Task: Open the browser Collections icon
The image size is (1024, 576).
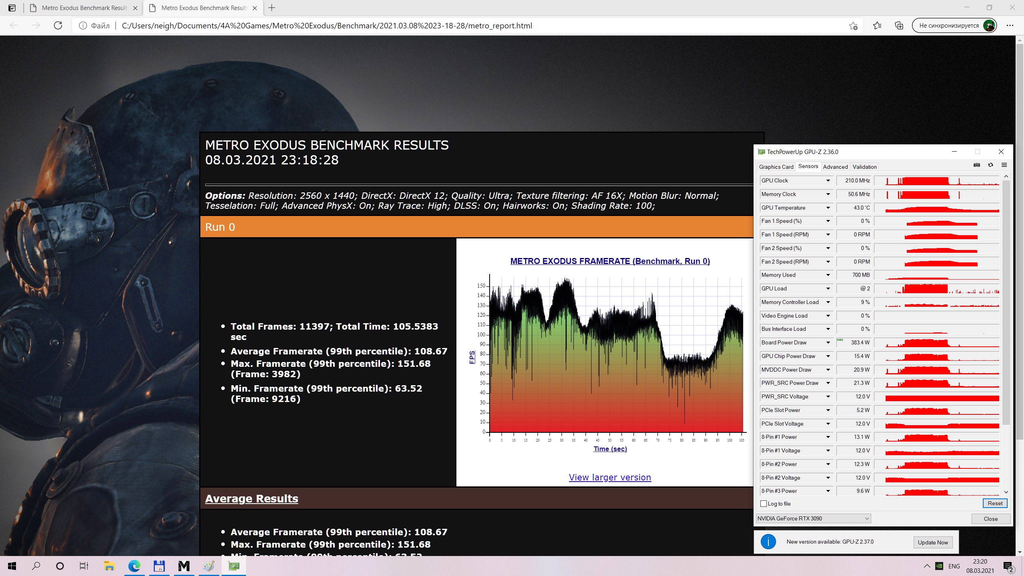Action: [899, 26]
